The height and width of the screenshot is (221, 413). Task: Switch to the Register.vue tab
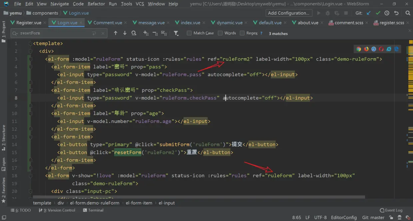pyautogui.click(x=29, y=23)
